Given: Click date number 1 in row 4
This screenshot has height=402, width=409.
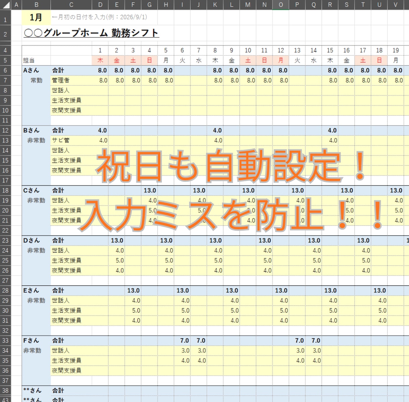Looking at the screenshot, I should [100, 50].
